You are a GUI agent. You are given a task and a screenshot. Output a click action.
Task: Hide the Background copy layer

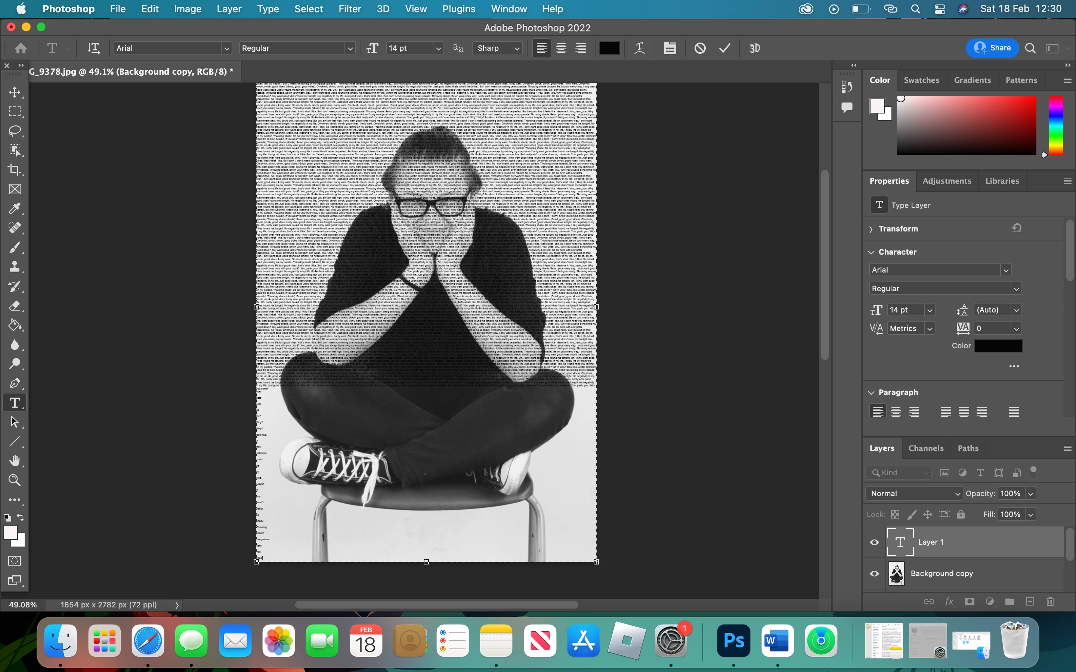point(874,573)
